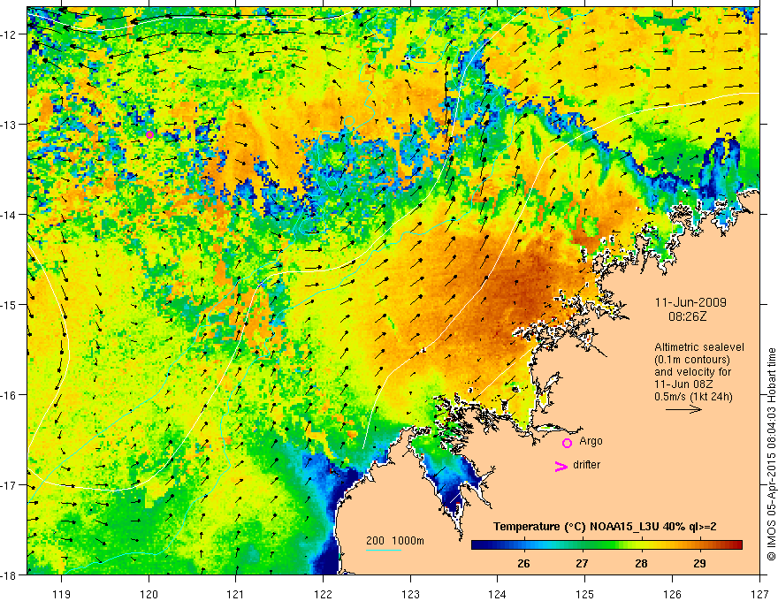This screenshot has width=778, height=601.
Task: Click the longitude label 124
Action: [498, 594]
